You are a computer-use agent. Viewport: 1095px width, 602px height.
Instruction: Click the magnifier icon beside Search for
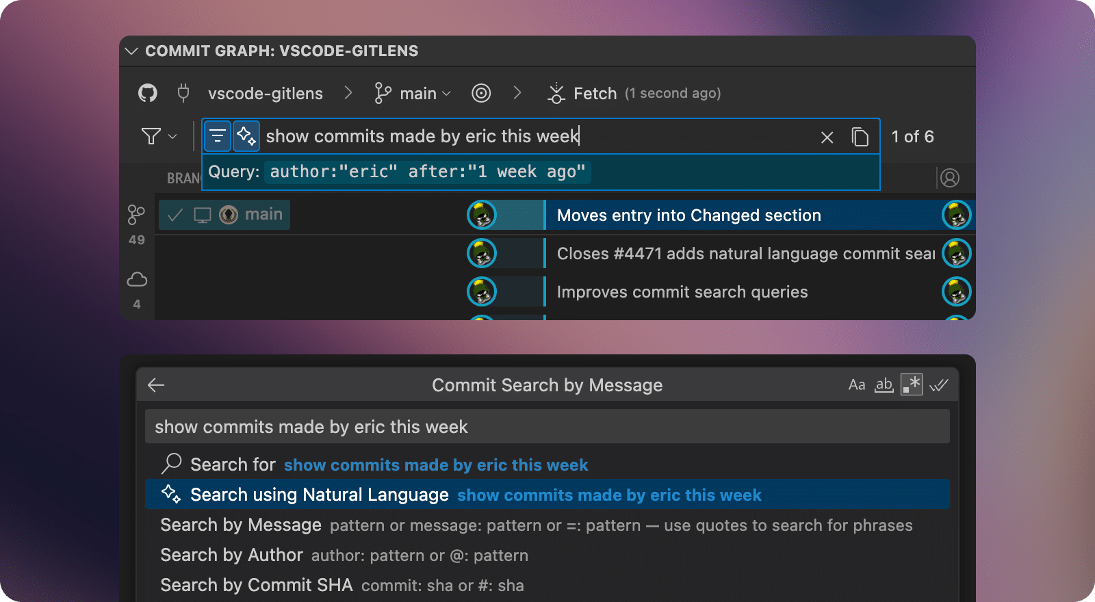click(171, 464)
